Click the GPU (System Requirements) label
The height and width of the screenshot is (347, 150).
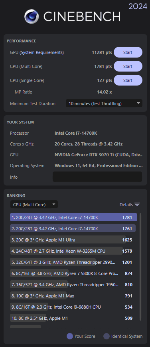click(x=37, y=52)
